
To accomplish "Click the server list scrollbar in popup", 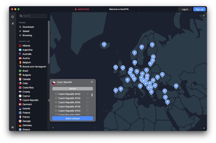I will 92,95.
